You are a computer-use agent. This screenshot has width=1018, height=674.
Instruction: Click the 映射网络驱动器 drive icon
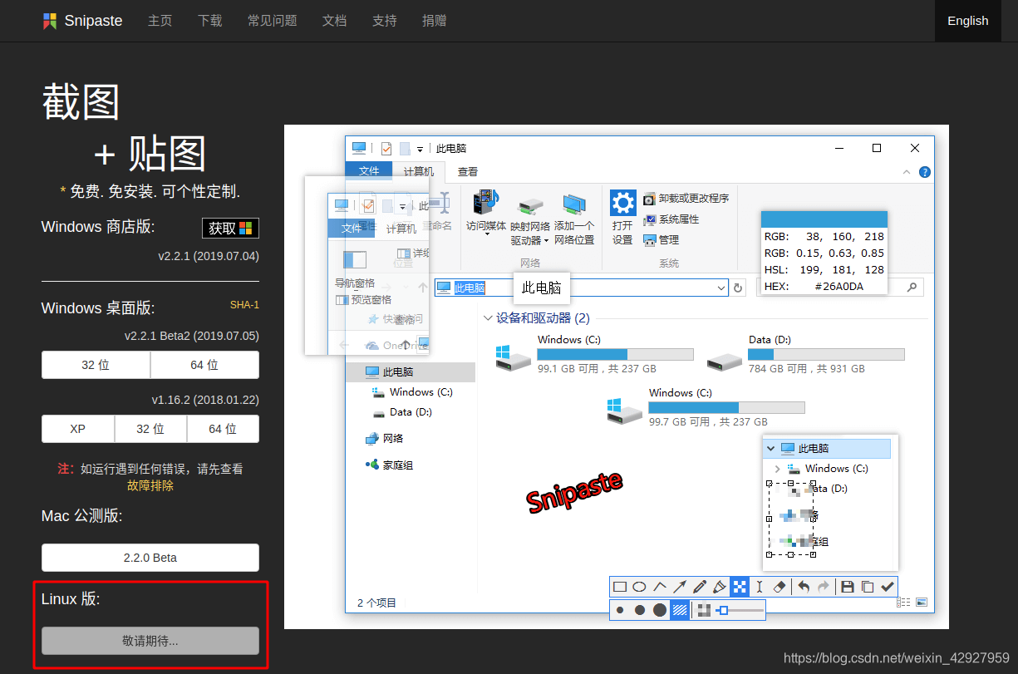click(x=530, y=205)
